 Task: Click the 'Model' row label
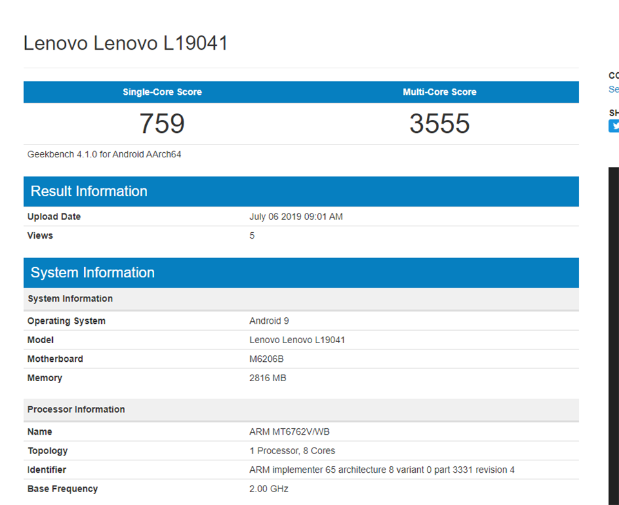point(40,340)
